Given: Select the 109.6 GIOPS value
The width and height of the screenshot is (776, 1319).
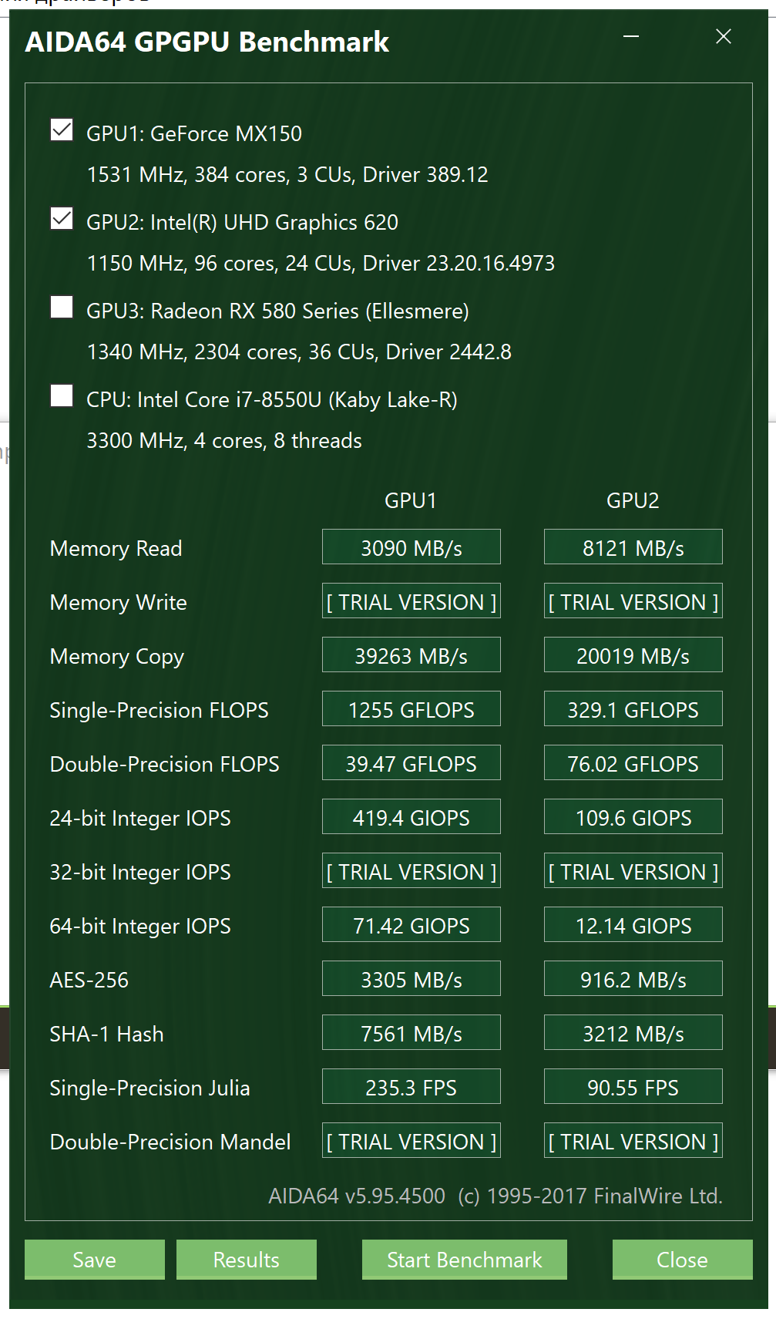Looking at the screenshot, I should tap(633, 817).
